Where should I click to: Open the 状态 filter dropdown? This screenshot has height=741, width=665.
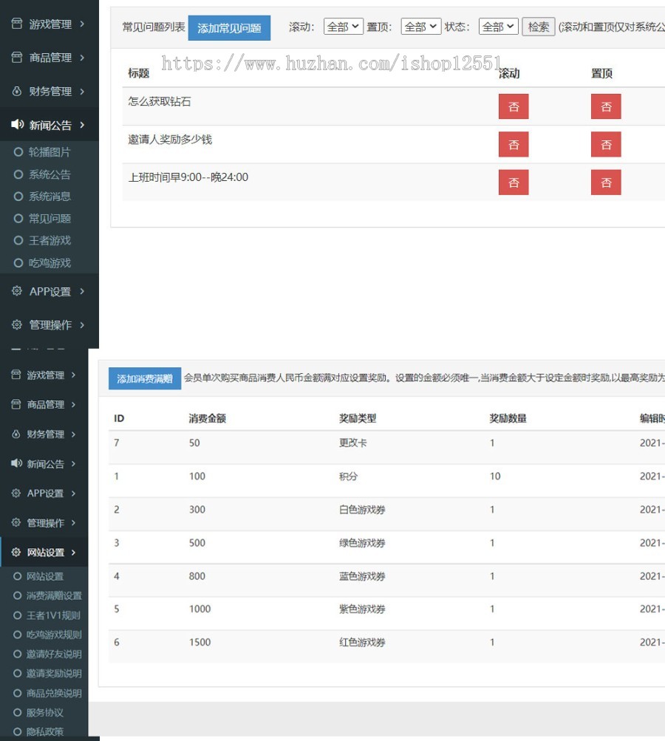tap(498, 27)
